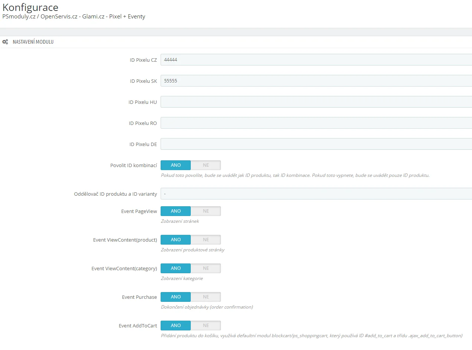Viewport: 472px width, 350px height.
Task: Select the ID Pixelu DE text box
Action: coord(316,144)
